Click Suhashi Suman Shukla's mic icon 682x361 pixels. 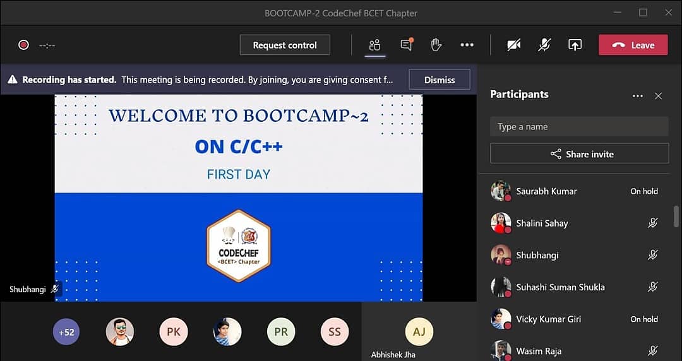(652, 287)
